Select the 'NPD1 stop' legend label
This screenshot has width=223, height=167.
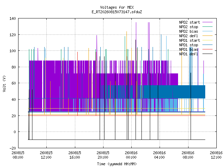click(x=189, y=45)
